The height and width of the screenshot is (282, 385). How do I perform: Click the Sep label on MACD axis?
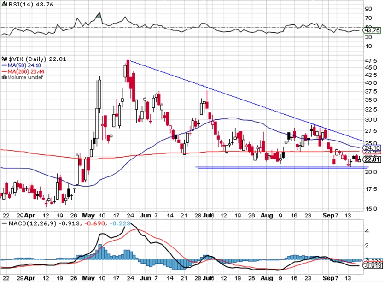tap(328, 278)
